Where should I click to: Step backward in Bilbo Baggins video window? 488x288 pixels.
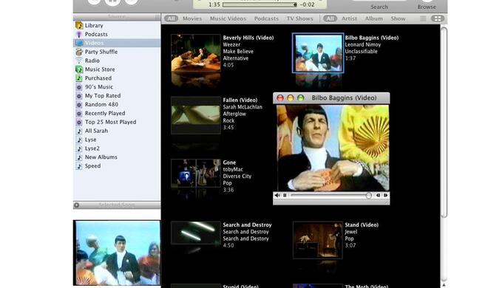click(378, 196)
